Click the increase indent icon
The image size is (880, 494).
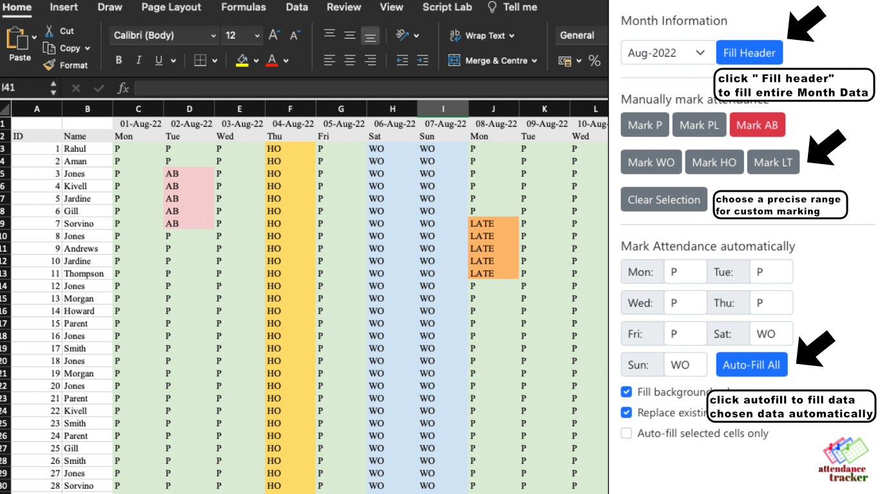click(x=423, y=60)
